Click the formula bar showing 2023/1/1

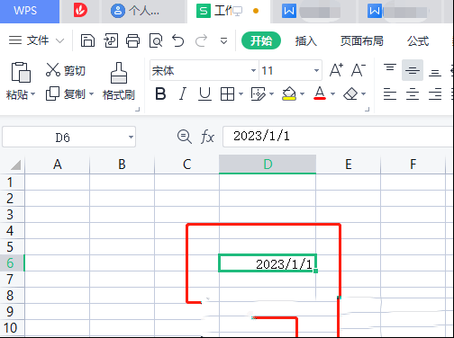tap(338, 137)
